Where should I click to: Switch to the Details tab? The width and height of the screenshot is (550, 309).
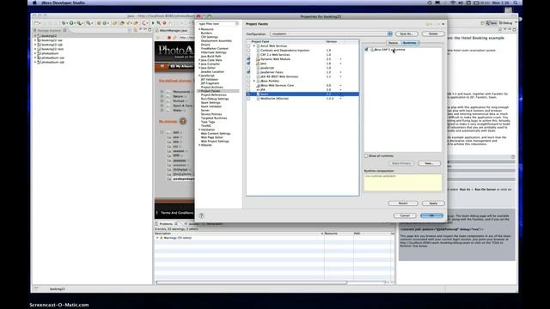(393, 43)
